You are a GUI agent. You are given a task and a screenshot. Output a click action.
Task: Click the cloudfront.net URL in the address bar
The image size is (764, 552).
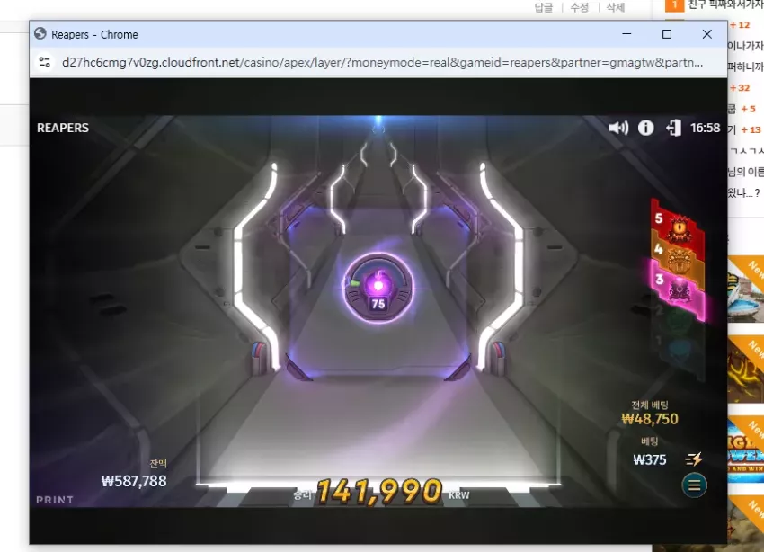tap(383, 62)
